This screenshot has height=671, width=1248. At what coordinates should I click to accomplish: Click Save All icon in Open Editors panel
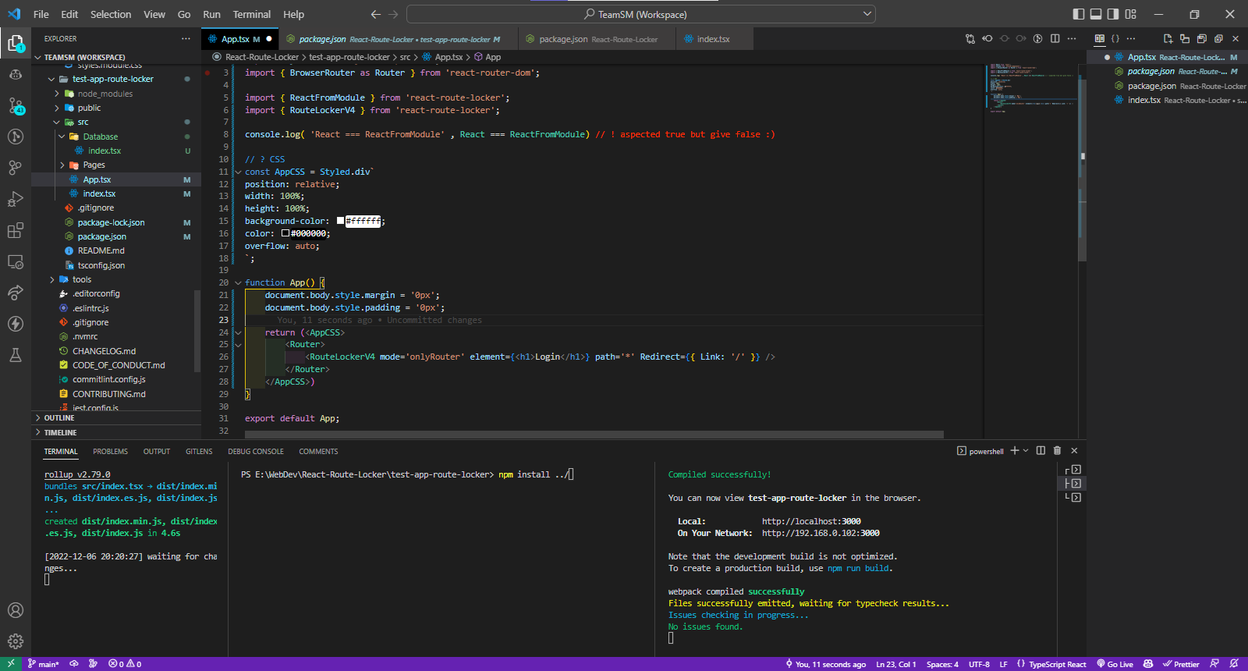pyautogui.click(x=1201, y=38)
